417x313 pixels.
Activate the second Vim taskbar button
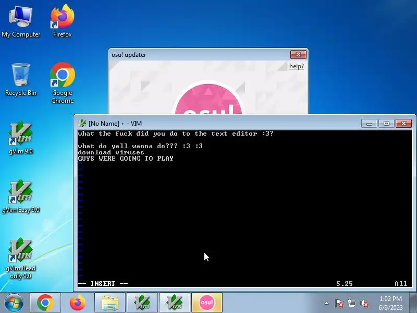(x=175, y=303)
